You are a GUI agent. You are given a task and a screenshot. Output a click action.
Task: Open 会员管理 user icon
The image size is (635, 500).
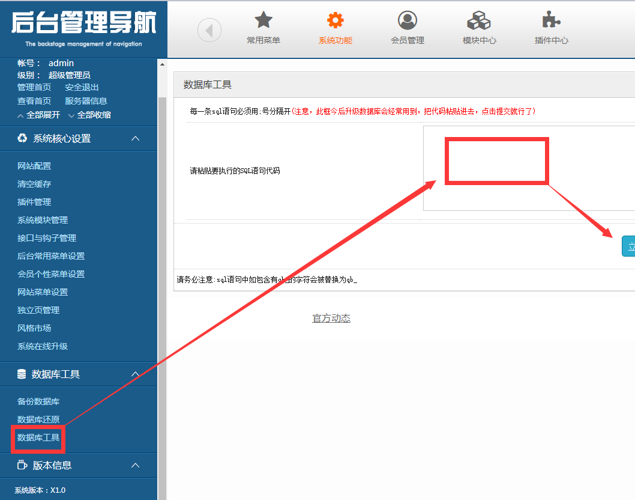[x=408, y=20]
